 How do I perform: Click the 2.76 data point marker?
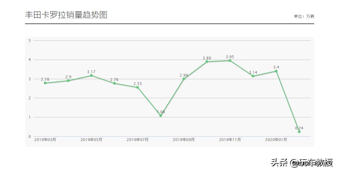click(115, 83)
